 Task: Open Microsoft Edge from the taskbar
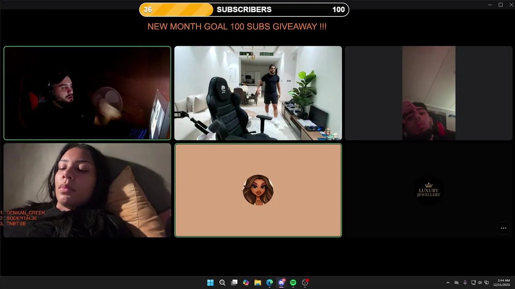[270, 283]
